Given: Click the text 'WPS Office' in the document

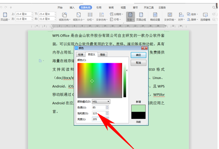Looking at the screenshot, I should (x=61, y=35).
